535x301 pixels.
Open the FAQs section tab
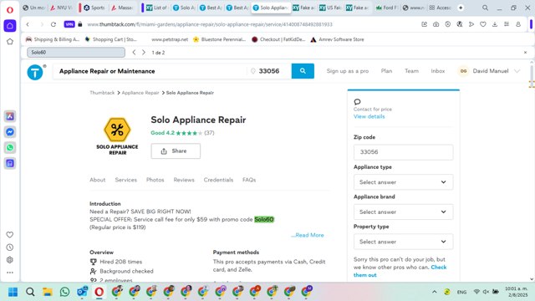coord(249,180)
